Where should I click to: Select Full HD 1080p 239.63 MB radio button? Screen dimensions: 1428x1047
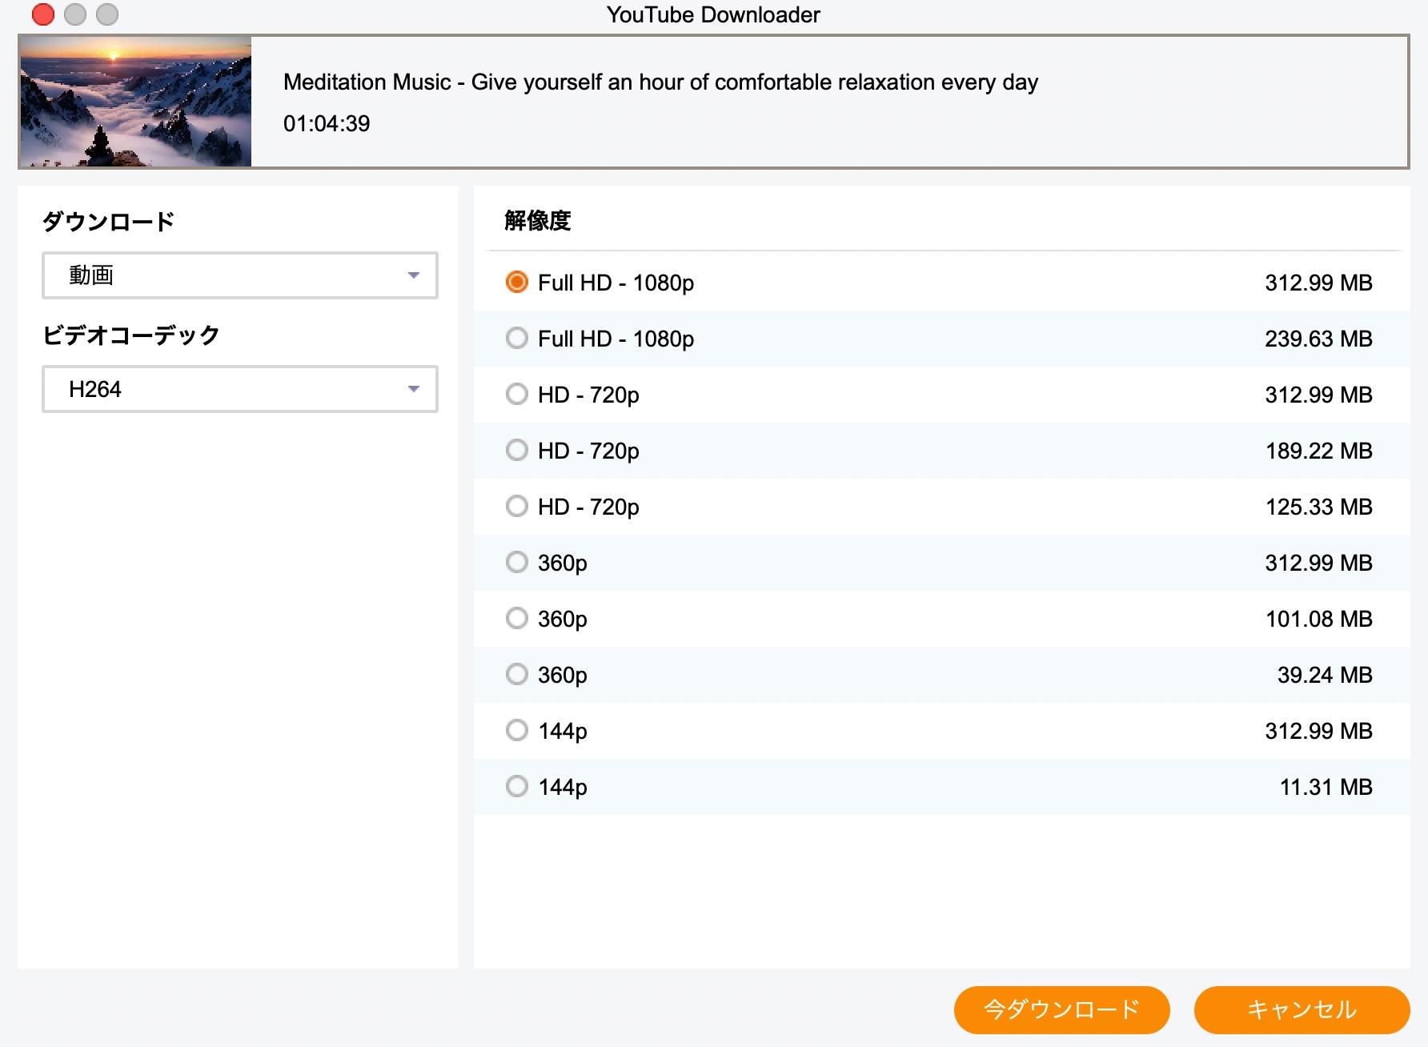tap(517, 339)
